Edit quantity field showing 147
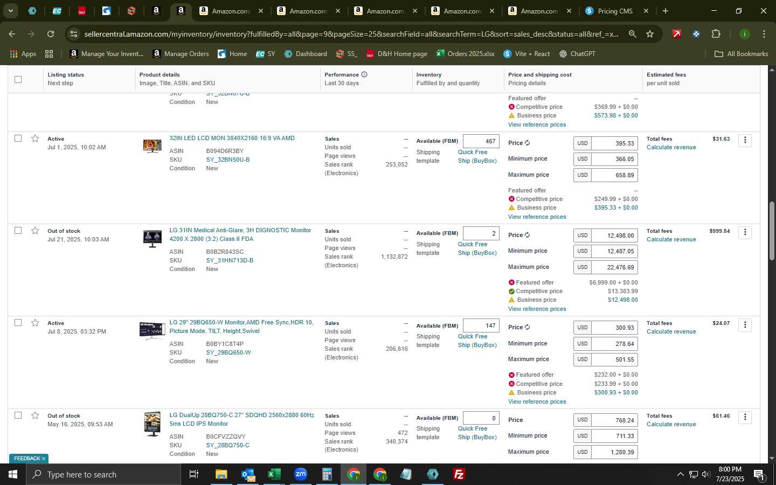 coord(481,325)
